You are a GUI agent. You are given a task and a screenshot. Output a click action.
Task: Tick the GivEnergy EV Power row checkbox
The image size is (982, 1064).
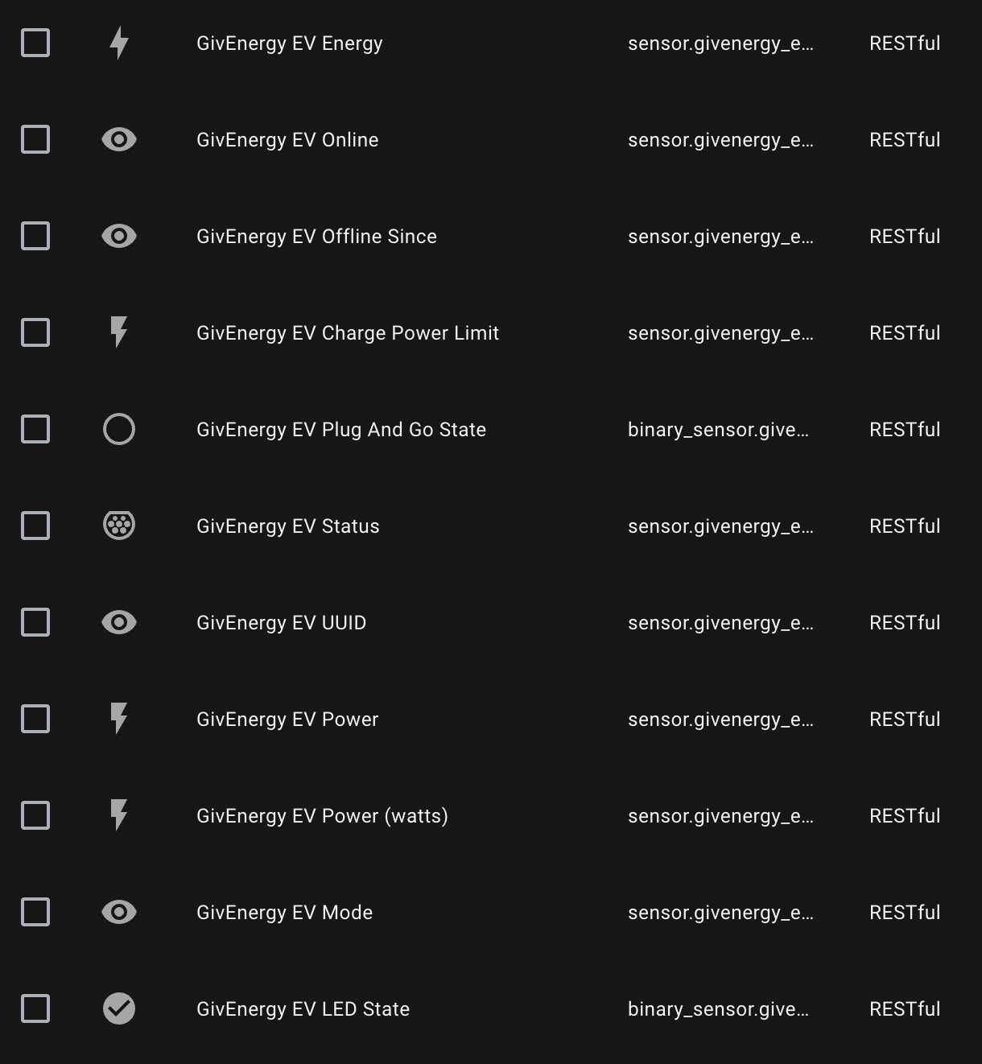(35, 719)
